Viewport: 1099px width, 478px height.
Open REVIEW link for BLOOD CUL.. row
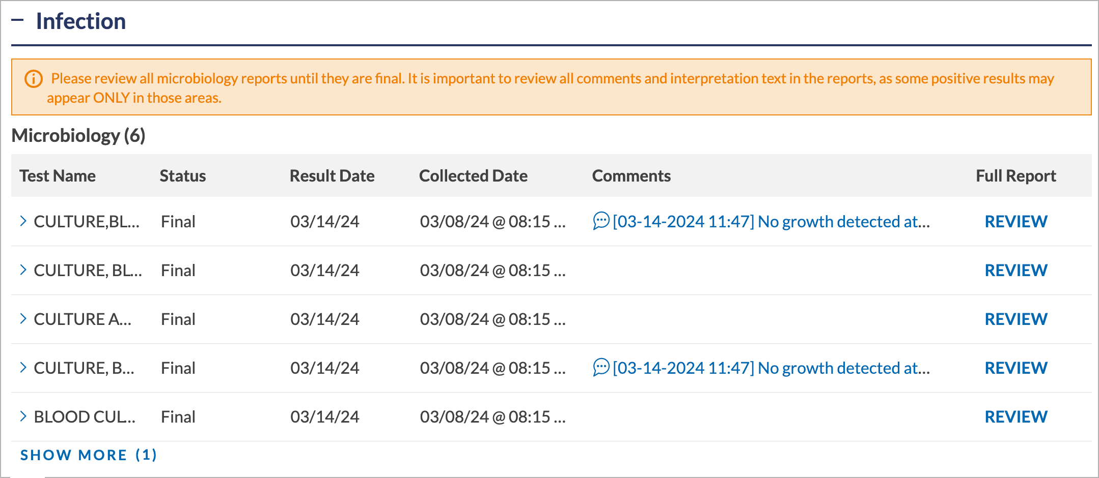(1016, 417)
